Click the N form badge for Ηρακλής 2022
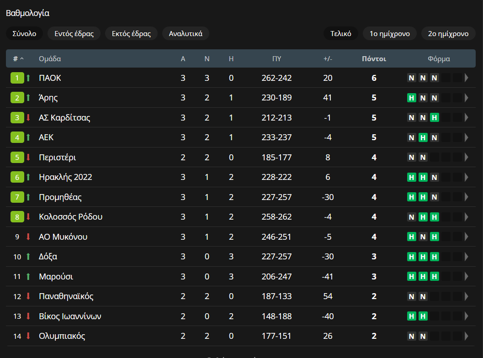The image size is (483, 358). point(434,177)
